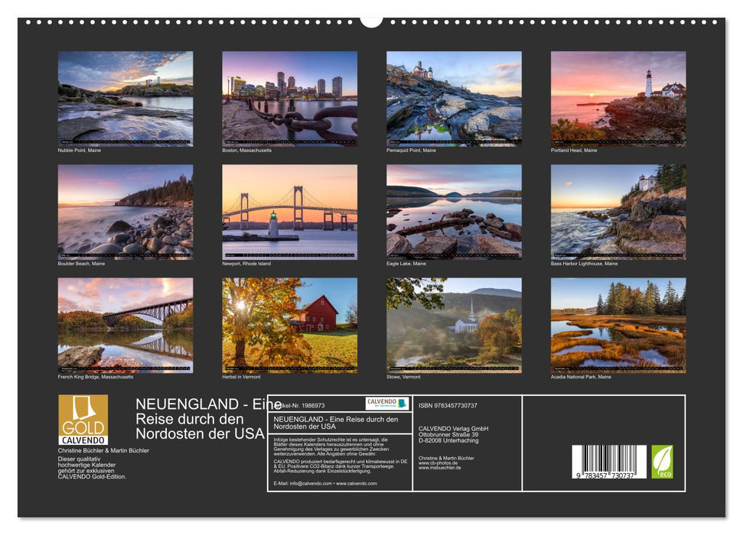This screenshot has width=743, height=535.
Task: Click the CALVENDO publisher logo near Artikel-Nr.
Action: click(x=386, y=403)
